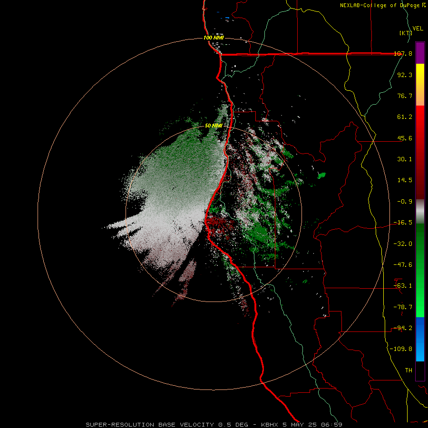Click the 100 NMI range ring label
Screen dimensions: 428x428
pyautogui.click(x=214, y=38)
